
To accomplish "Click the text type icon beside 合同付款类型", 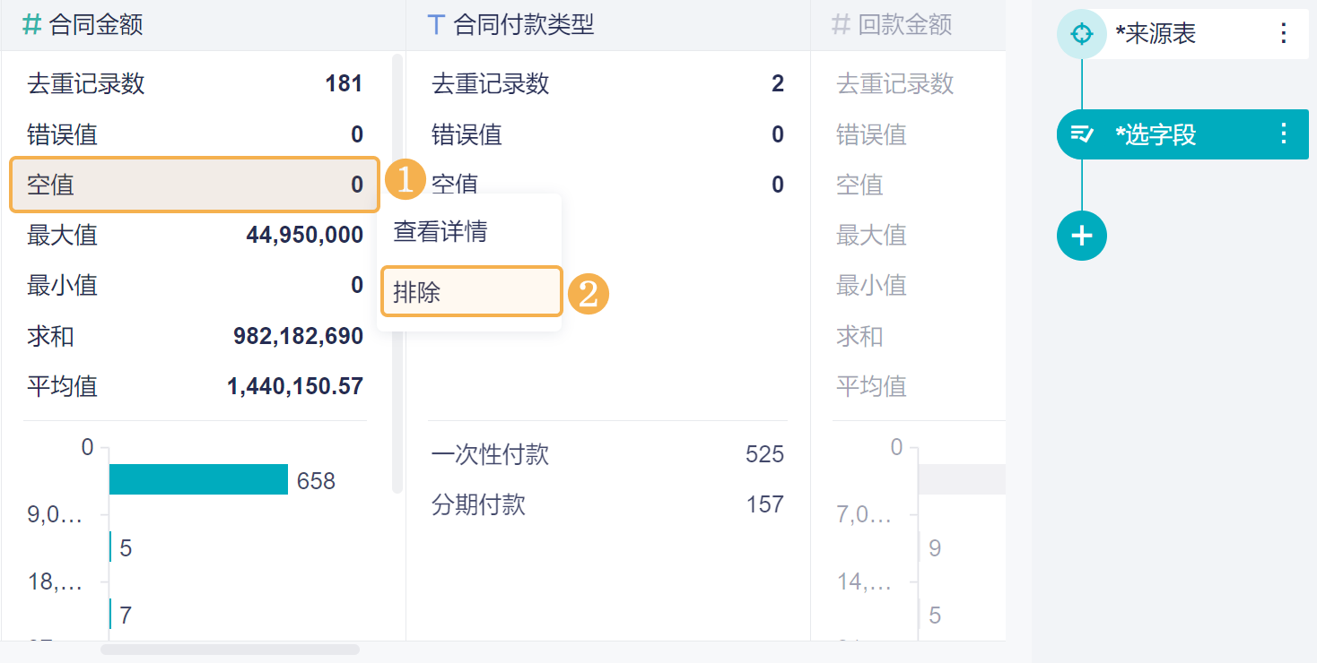I will click(437, 24).
